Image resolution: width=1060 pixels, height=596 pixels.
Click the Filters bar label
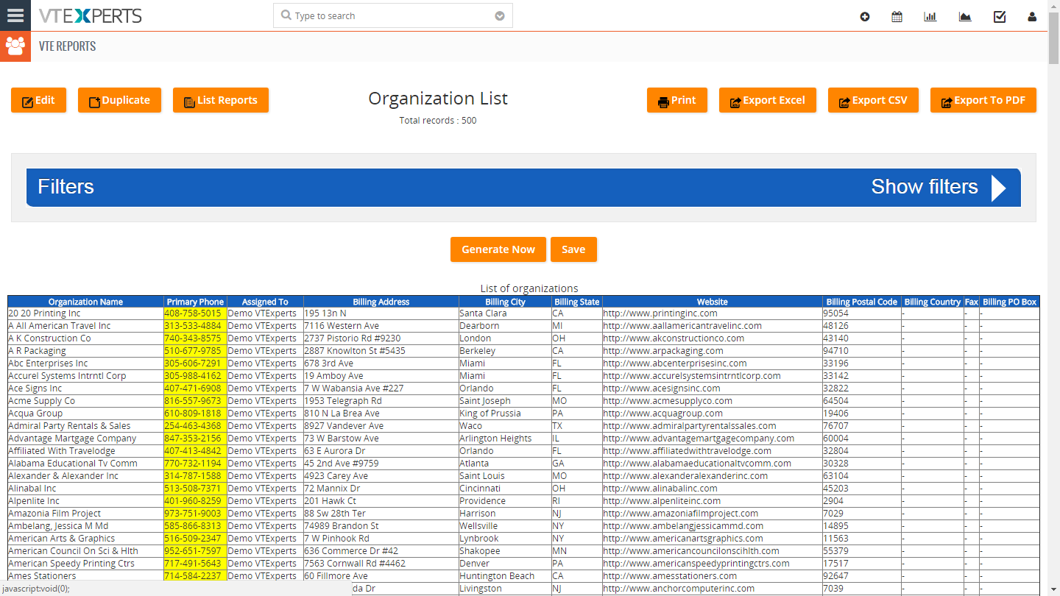[x=66, y=187]
